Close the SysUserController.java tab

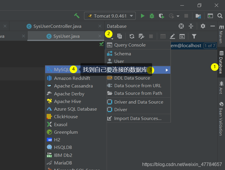click(100, 26)
